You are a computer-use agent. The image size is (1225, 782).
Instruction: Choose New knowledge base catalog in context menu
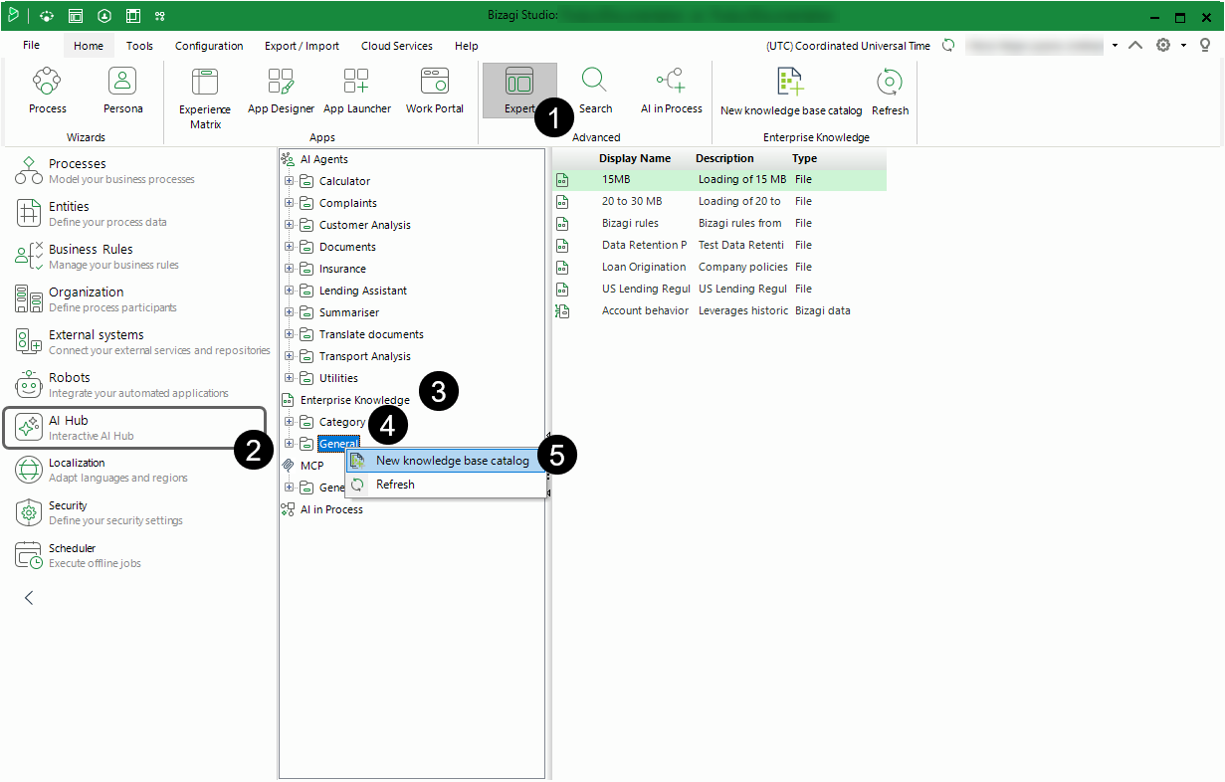[446, 461]
